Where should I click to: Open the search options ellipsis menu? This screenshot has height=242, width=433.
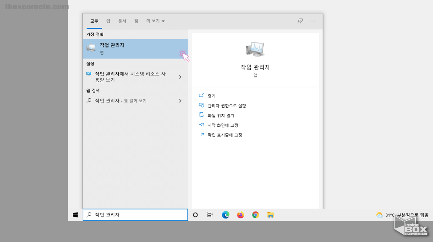pyautogui.click(x=313, y=21)
